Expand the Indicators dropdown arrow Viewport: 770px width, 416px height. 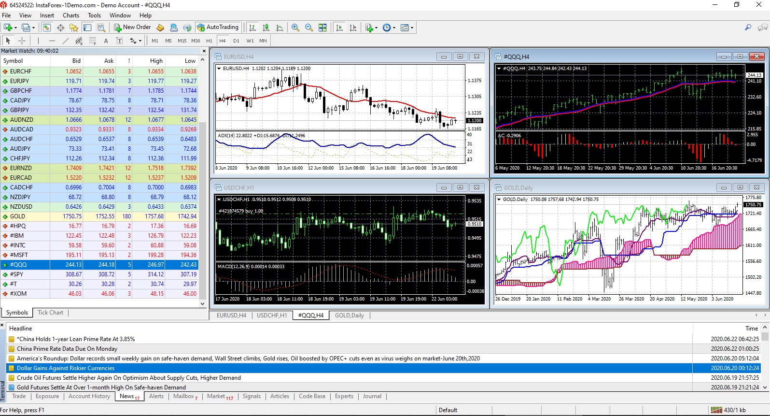[x=377, y=28]
